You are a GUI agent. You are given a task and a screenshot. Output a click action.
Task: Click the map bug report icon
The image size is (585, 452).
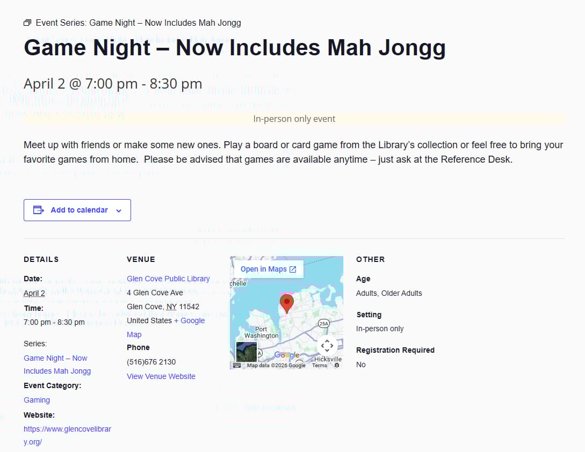click(x=337, y=366)
